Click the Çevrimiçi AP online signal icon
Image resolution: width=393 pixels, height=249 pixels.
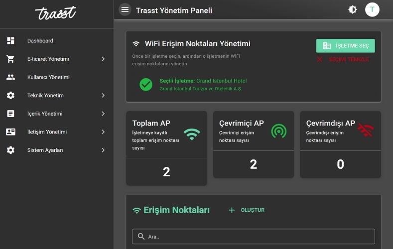coord(279,130)
